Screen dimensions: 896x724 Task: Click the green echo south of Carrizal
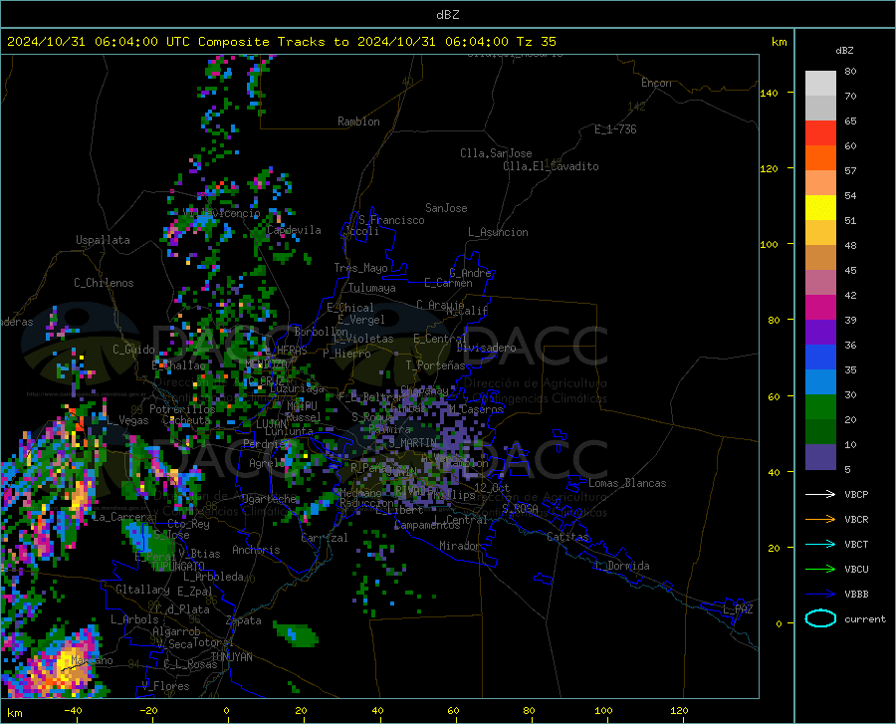[x=296, y=633]
